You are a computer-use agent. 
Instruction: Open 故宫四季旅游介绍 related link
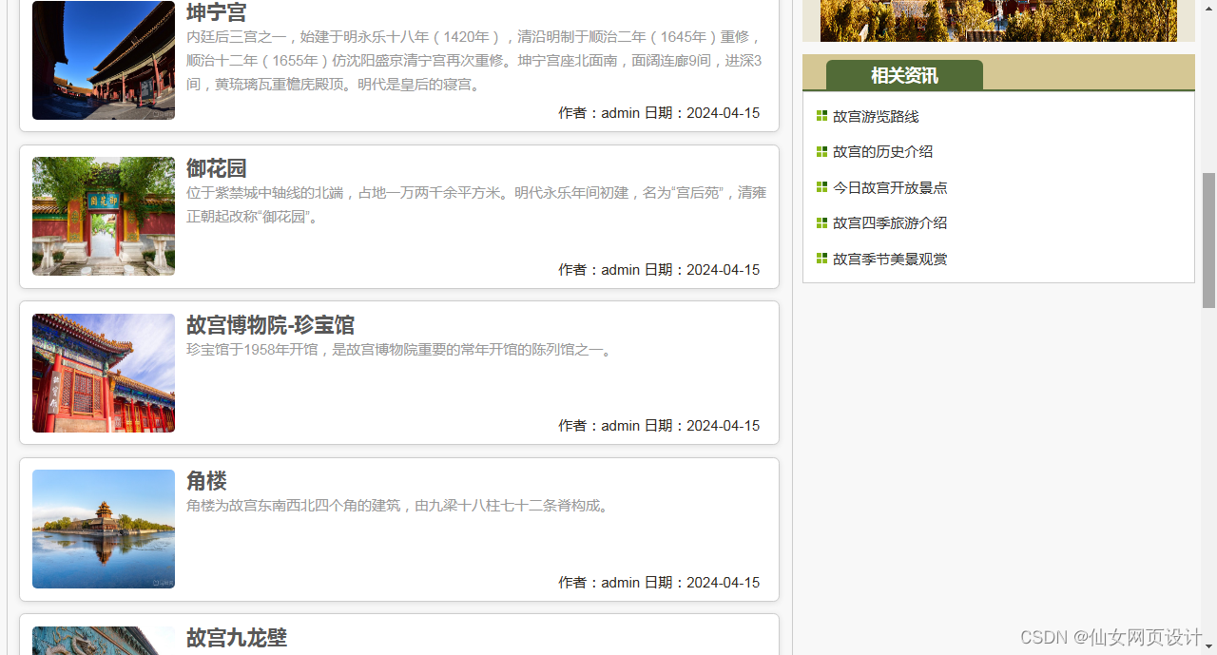pos(890,223)
